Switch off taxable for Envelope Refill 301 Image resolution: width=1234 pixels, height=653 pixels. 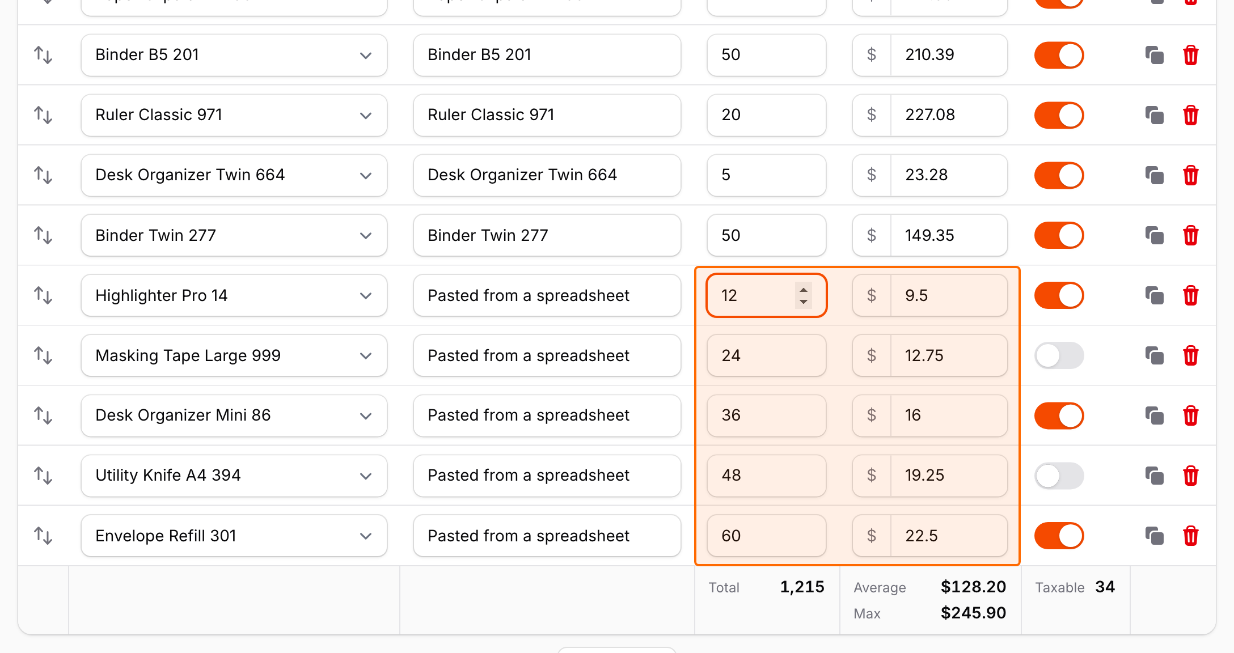tap(1059, 536)
